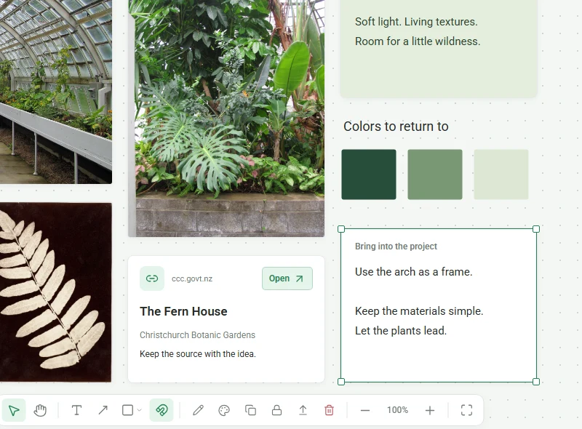Pick the arrow connector tool

[103, 410]
